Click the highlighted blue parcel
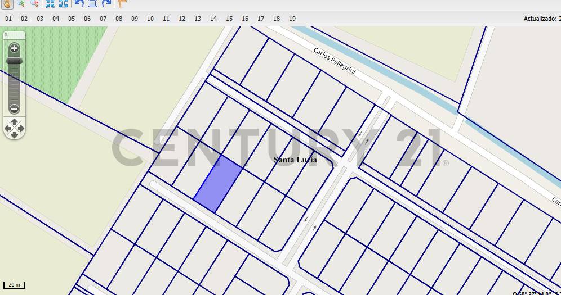 218,184
